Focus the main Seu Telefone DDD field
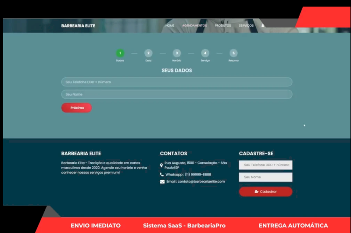The width and height of the screenshot is (351, 233). tap(177, 82)
